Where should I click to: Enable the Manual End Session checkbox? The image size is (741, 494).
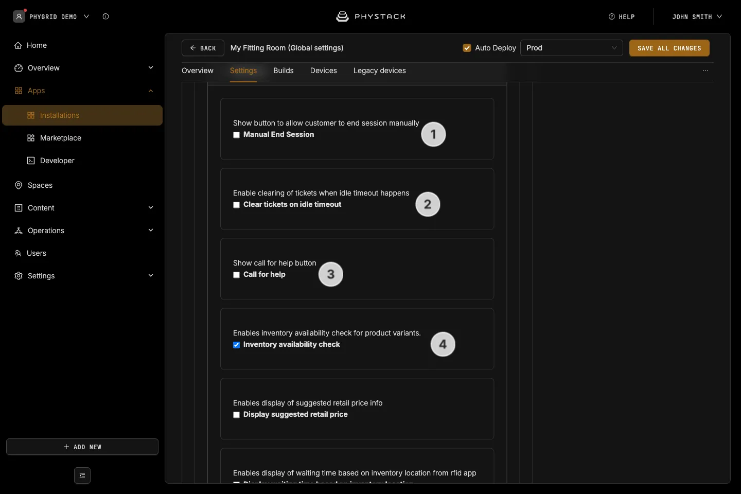(237, 135)
